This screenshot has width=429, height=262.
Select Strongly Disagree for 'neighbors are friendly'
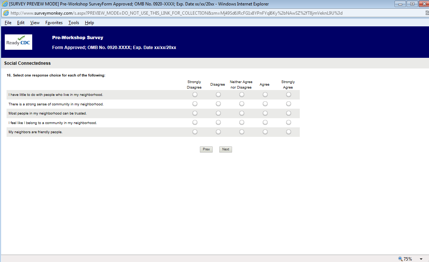tap(195, 132)
